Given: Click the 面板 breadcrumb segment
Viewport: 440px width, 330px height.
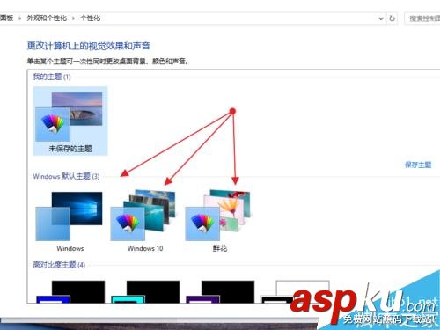Looking at the screenshot, I should pyautogui.click(x=7, y=18).
